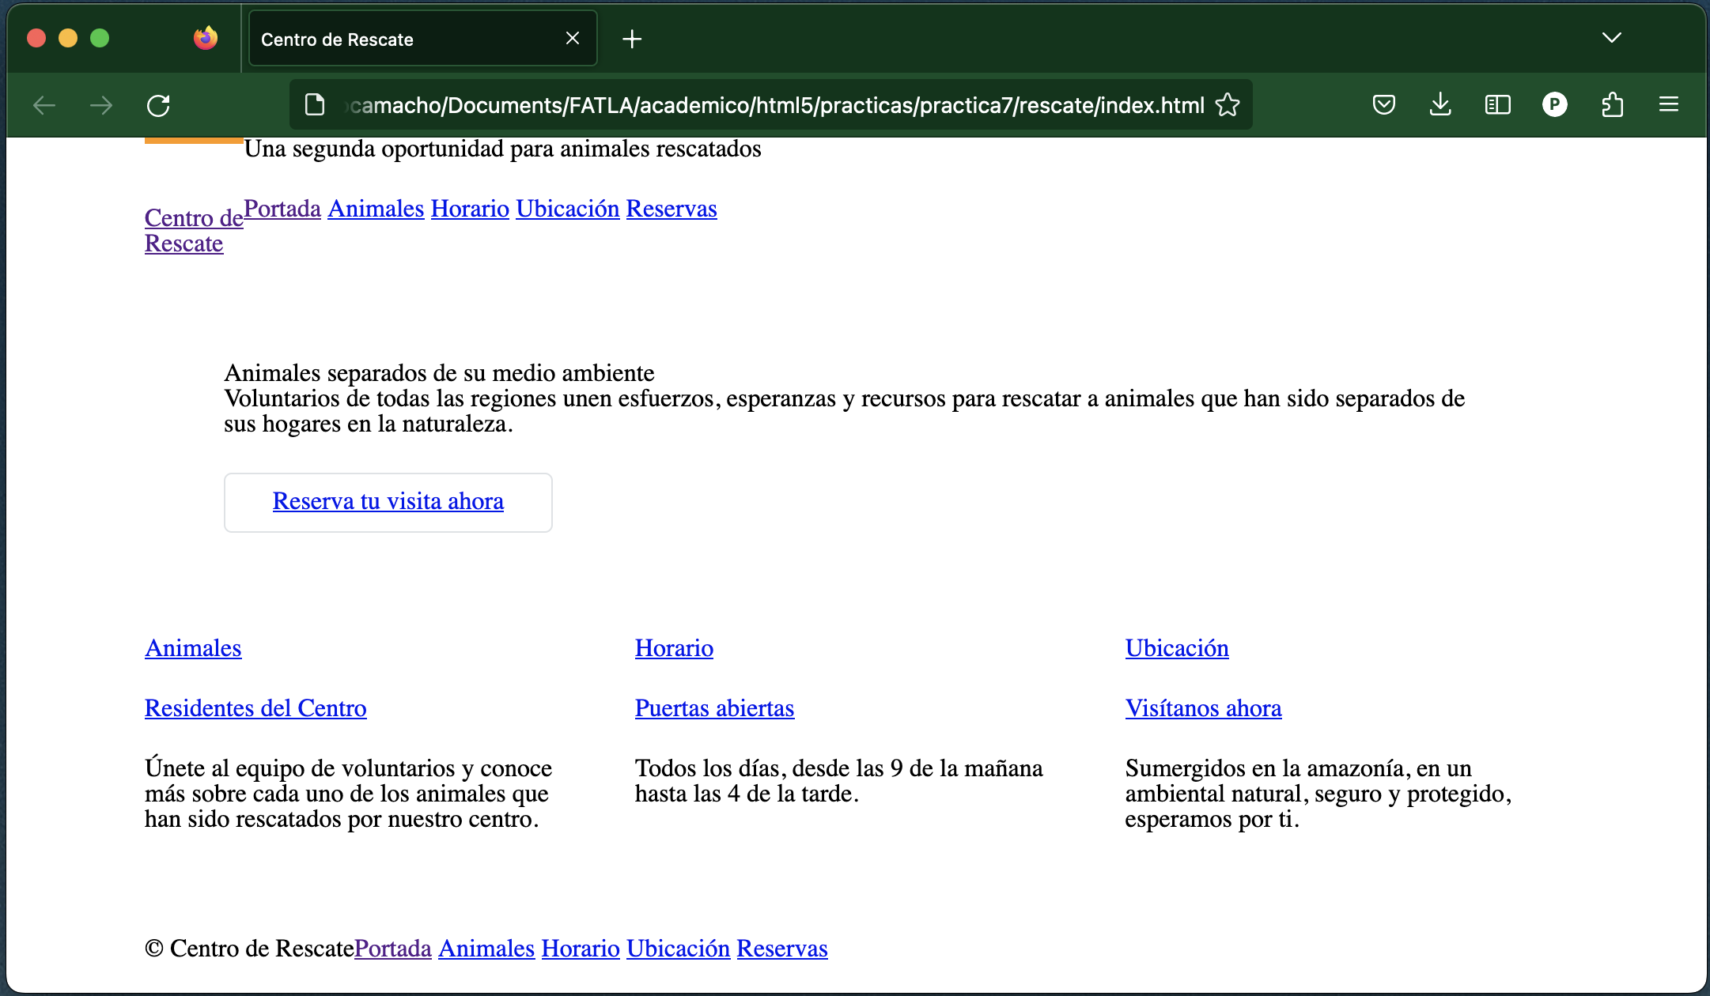Bookmark this page with the star icon
1710x996 pixels.
(1228, 104)
